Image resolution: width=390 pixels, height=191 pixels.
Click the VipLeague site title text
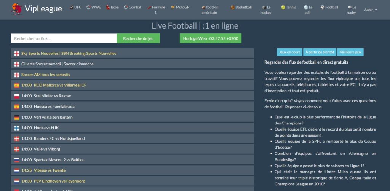(x=43, y=9)
